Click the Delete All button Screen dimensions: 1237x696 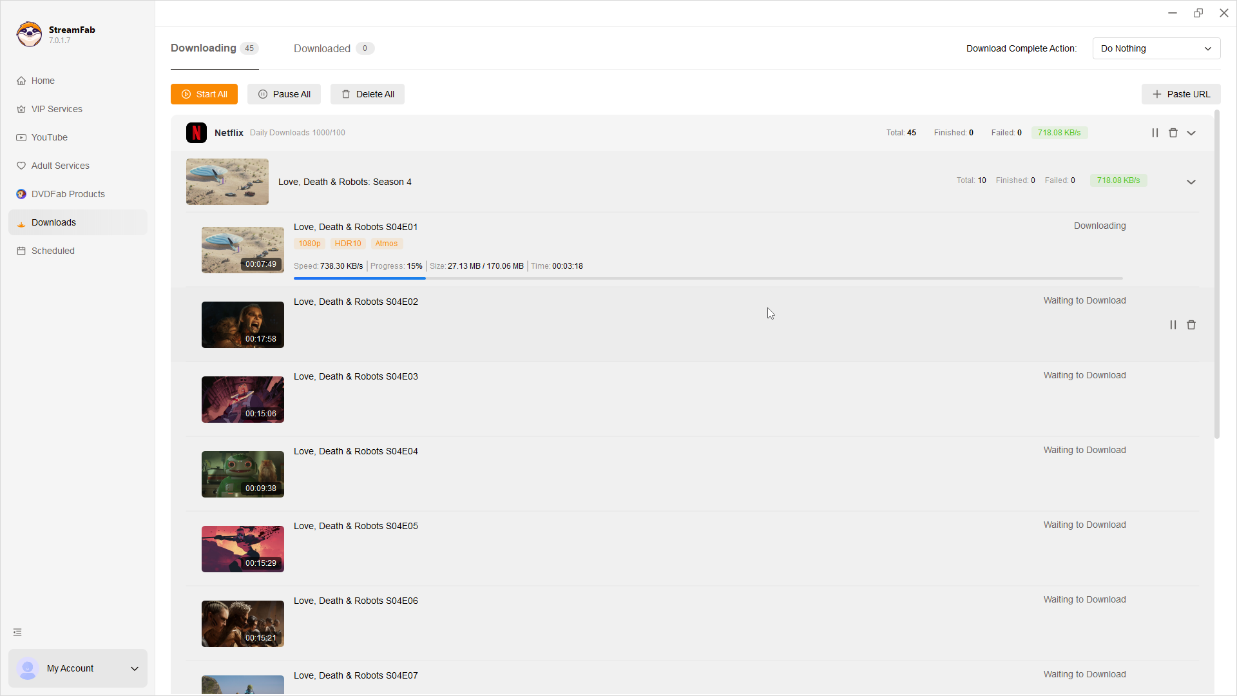[367, 94]
